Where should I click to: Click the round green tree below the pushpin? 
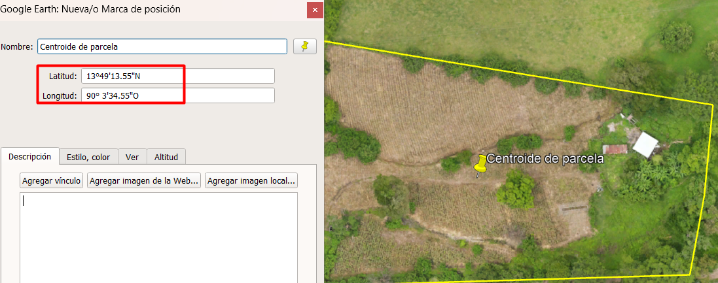[x=516, y=191]
